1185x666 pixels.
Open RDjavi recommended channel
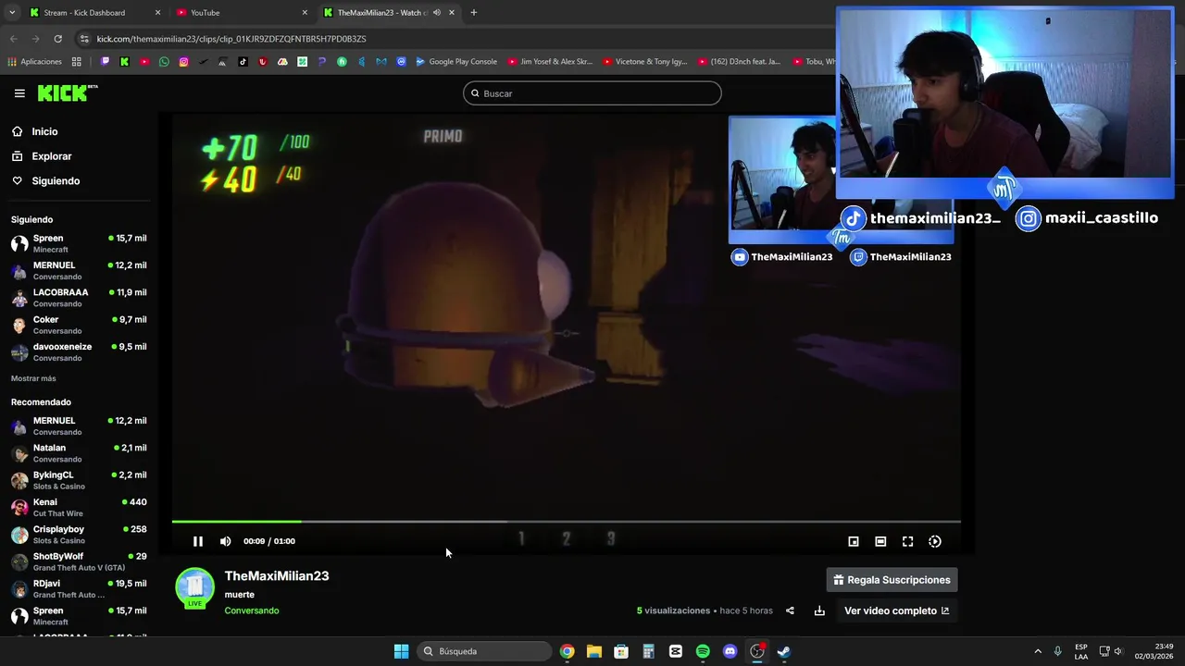pos(79,588)
